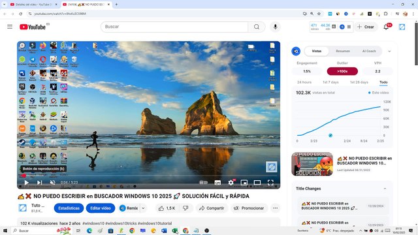The height and width of the screenshot is (235, 418).
Task: Like the video (1,5 K)
Action: [x=167, y=208]
